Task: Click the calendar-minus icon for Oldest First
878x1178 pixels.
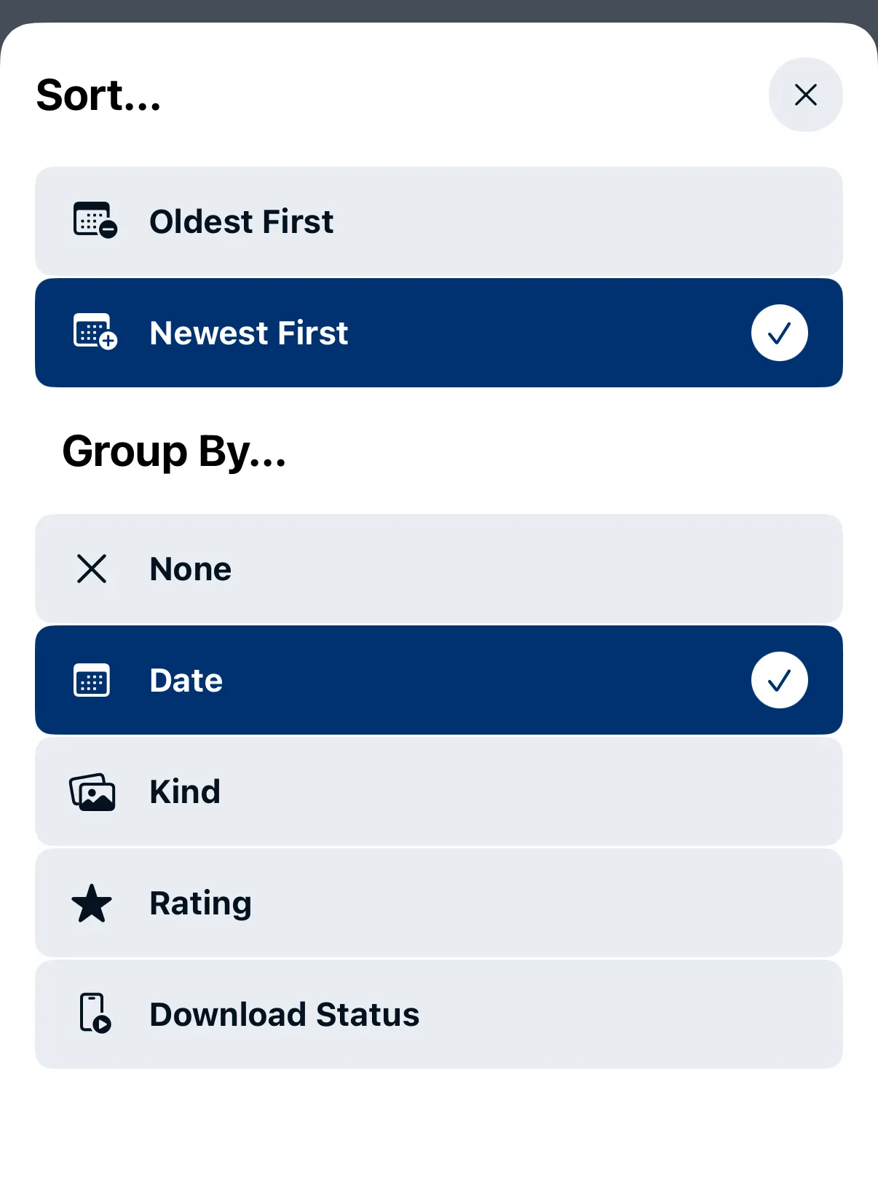Action: click(x=95, y=221)
